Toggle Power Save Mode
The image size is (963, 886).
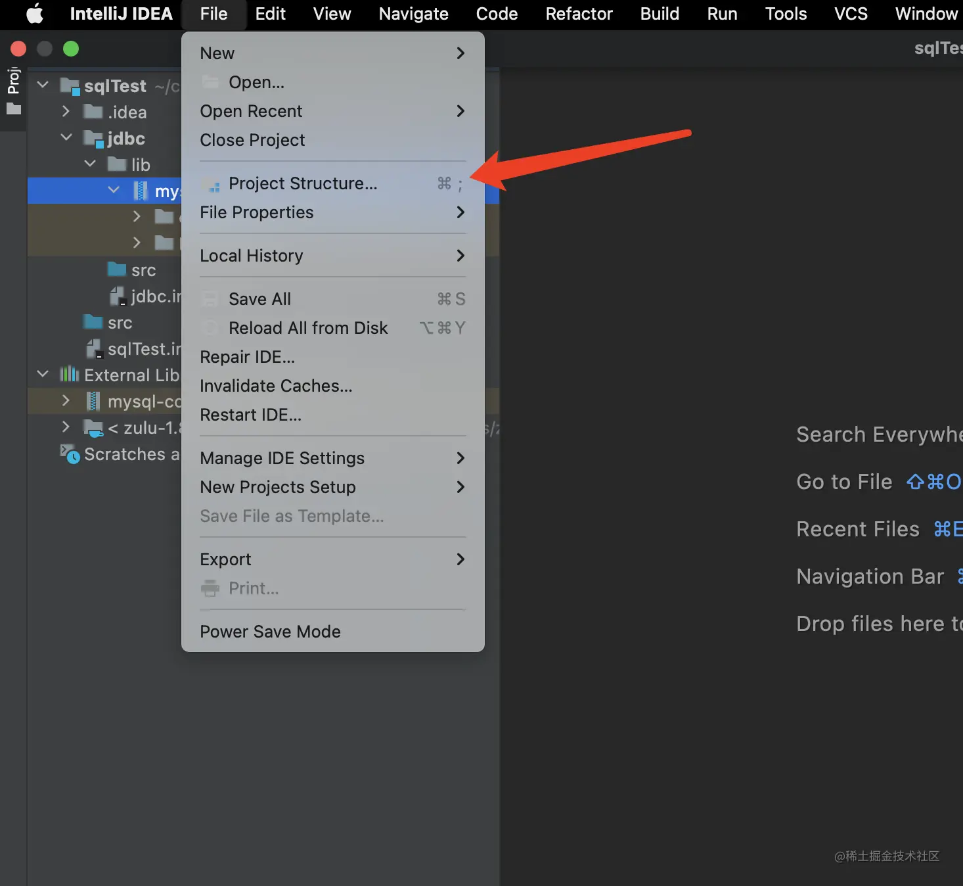[x=332, y=632]
